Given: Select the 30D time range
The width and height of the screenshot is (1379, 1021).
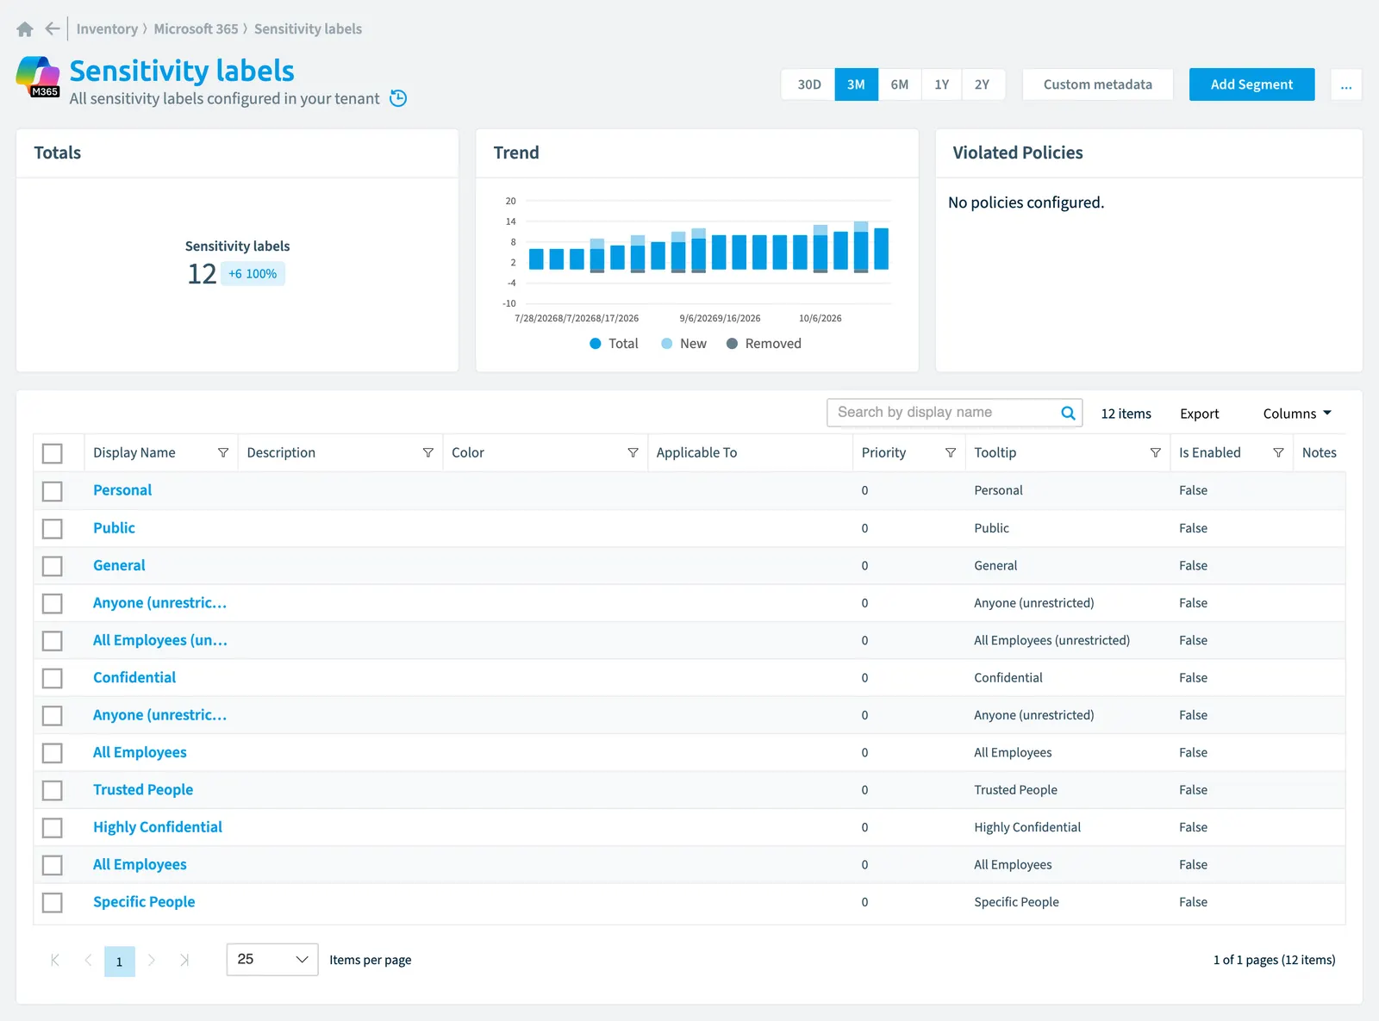Looking at the screenshot, I should tap(808, 84).
